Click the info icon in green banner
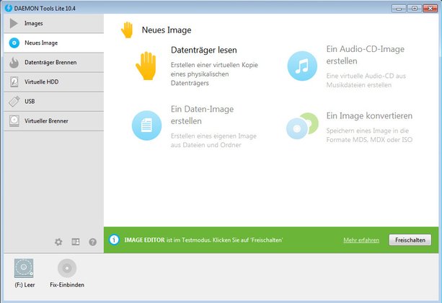Image resolution: width=442 pixels, height=303 pixels. click(114, 240)
